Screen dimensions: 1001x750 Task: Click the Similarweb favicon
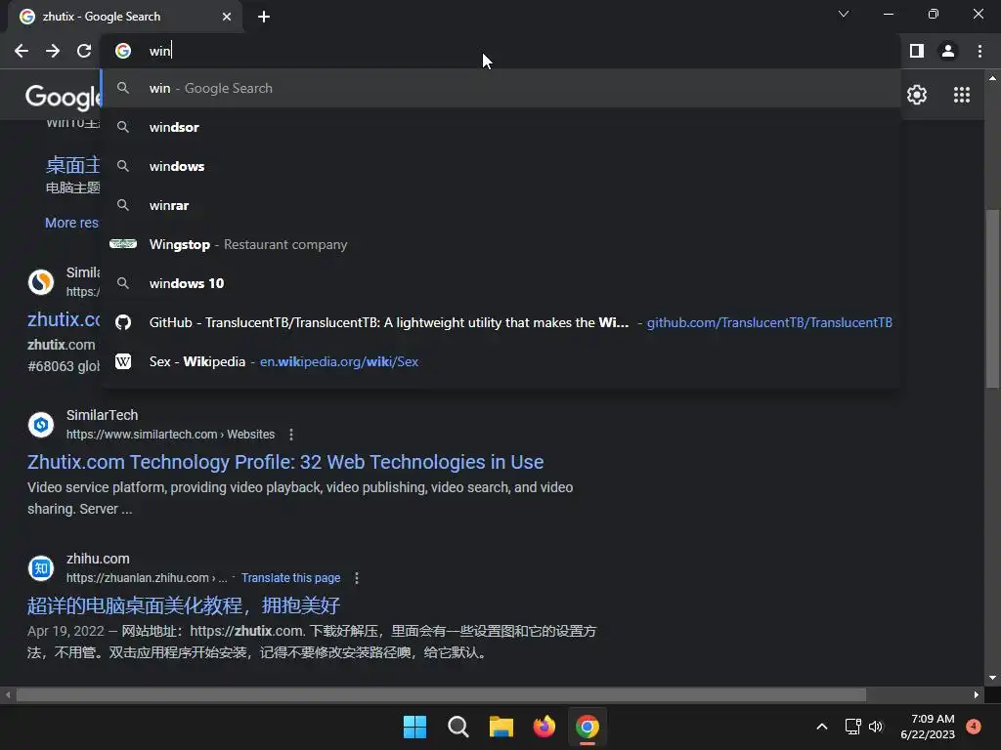click(41, 282)
